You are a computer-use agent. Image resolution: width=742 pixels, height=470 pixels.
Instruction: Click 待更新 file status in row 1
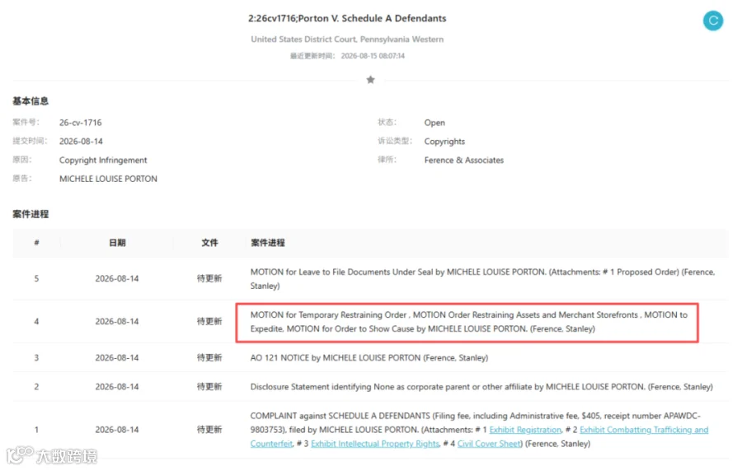click(209, 430)
